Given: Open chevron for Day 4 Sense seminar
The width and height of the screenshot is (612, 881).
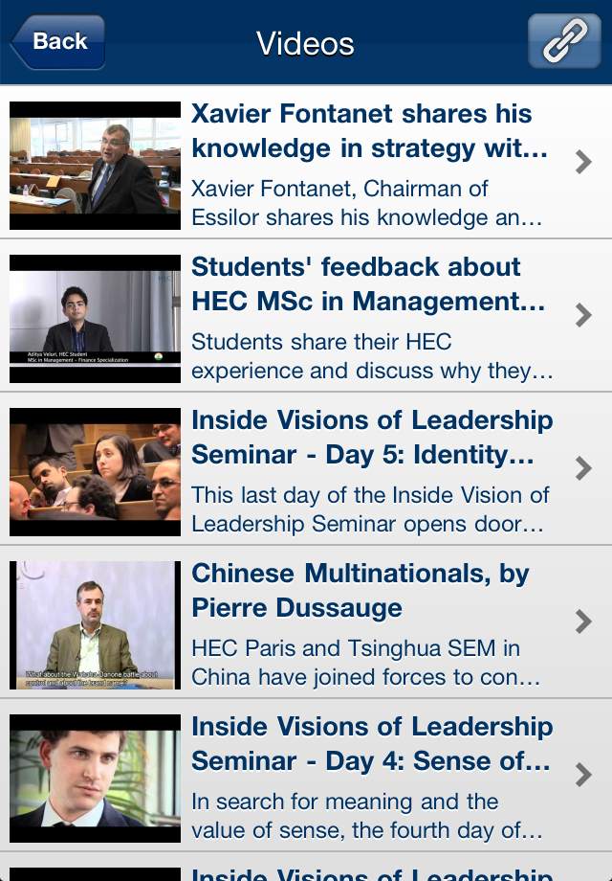Looking at the screenshot, I should [x=583, y=775].
